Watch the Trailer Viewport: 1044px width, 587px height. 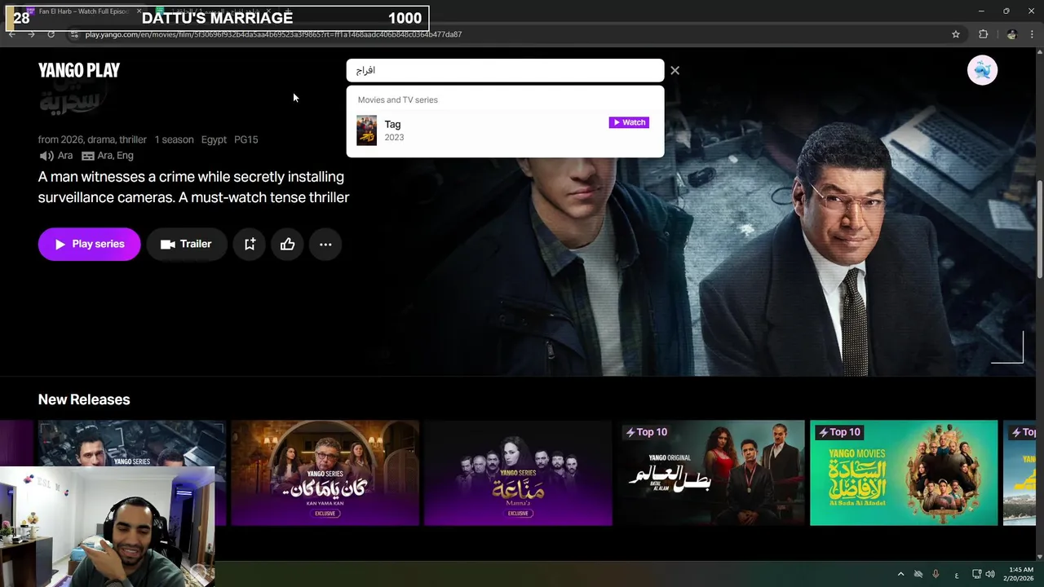pos(186,244)
